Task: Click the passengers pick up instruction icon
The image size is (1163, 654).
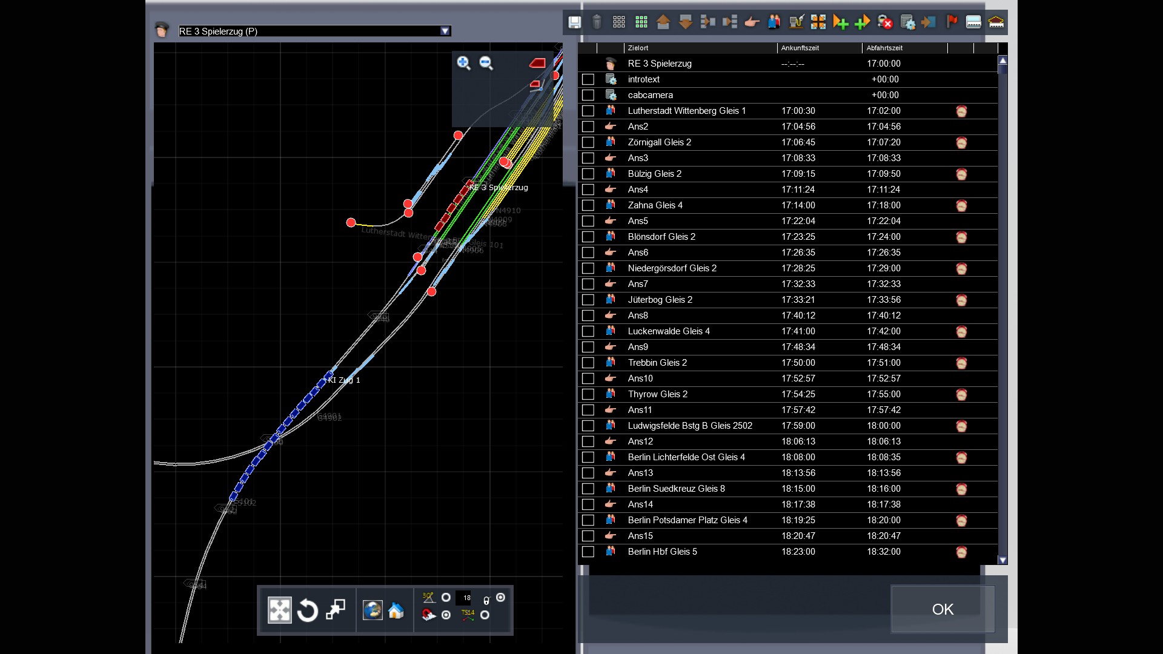Action: (x=774, y=23)
